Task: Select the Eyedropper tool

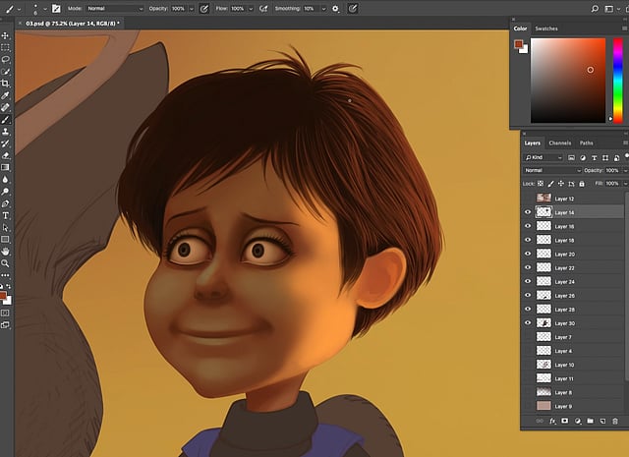Action: click(5, 95)
